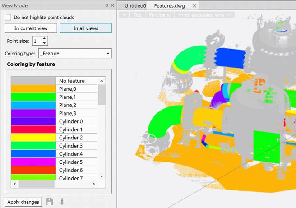
Task: Click the save floppy disk icon
Action: pos(50,202)
